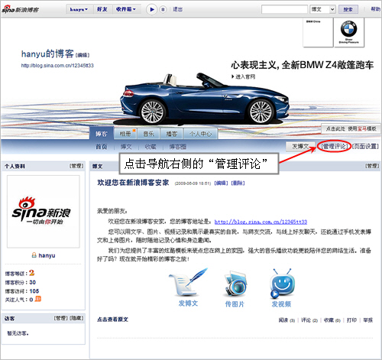Open 页面设置 page settings
382x360 pixels.
click(366, 146)
